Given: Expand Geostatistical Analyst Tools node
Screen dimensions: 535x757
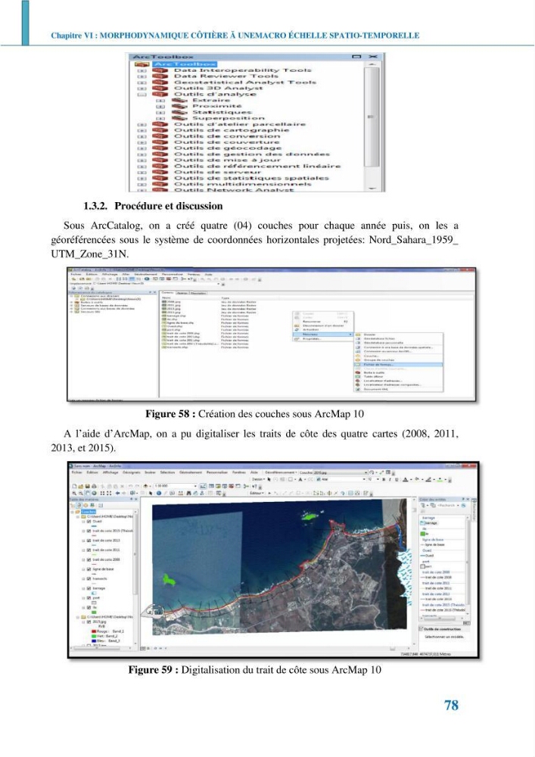Looking at the screenshot, I should pyautogui.click(x=142, y=83).
